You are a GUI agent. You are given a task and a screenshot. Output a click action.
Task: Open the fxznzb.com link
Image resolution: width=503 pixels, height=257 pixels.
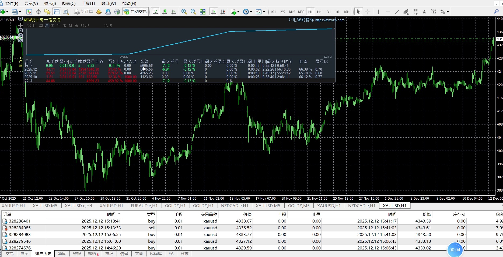(330, 20)
